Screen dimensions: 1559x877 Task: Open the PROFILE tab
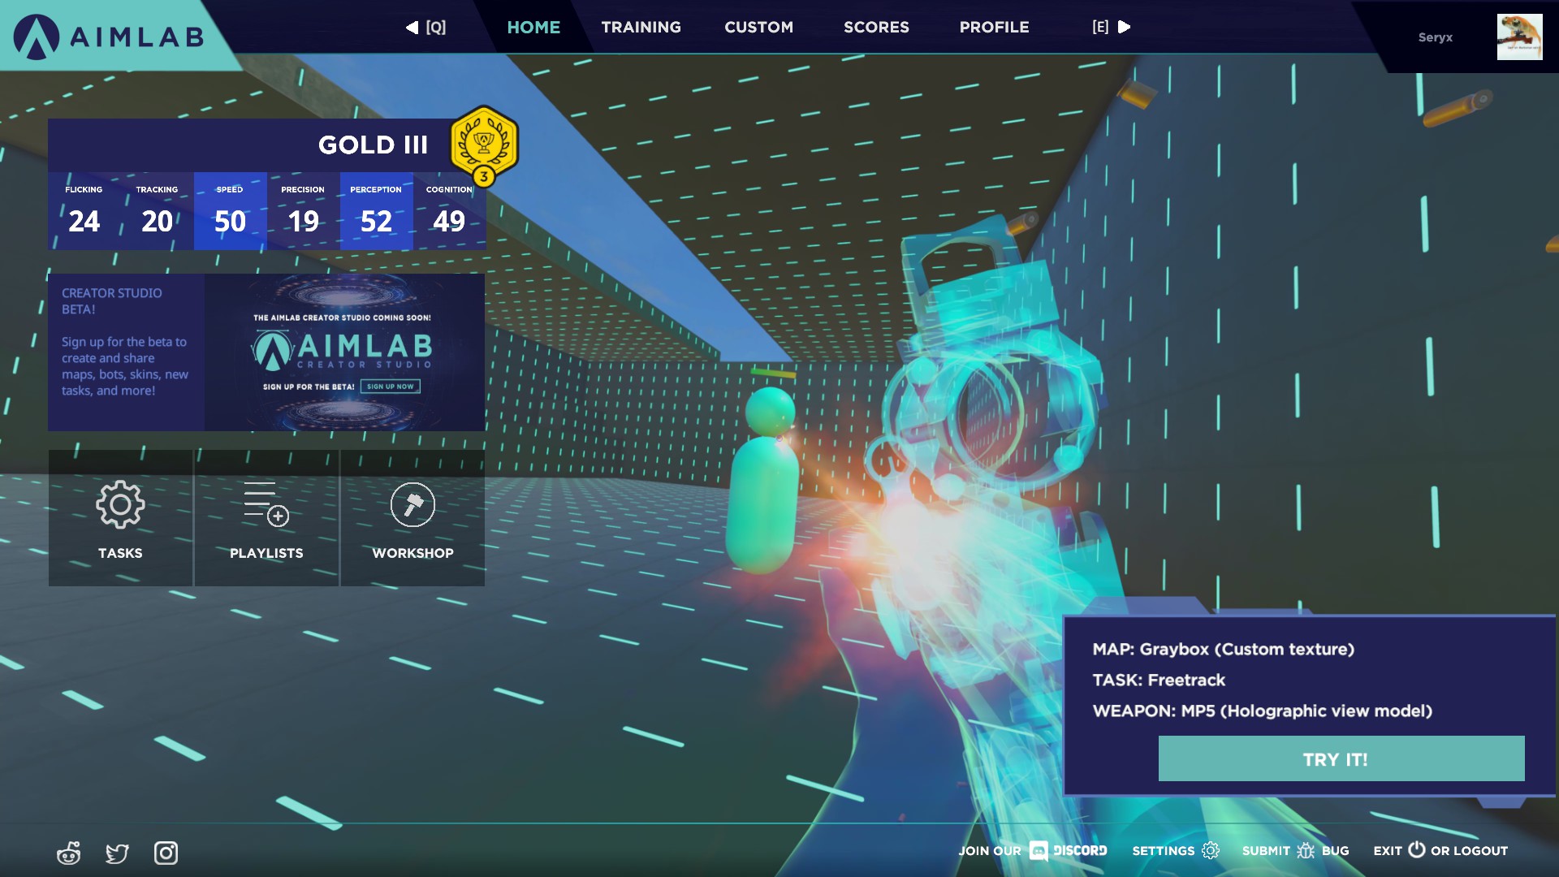click(x=994, y=28)
